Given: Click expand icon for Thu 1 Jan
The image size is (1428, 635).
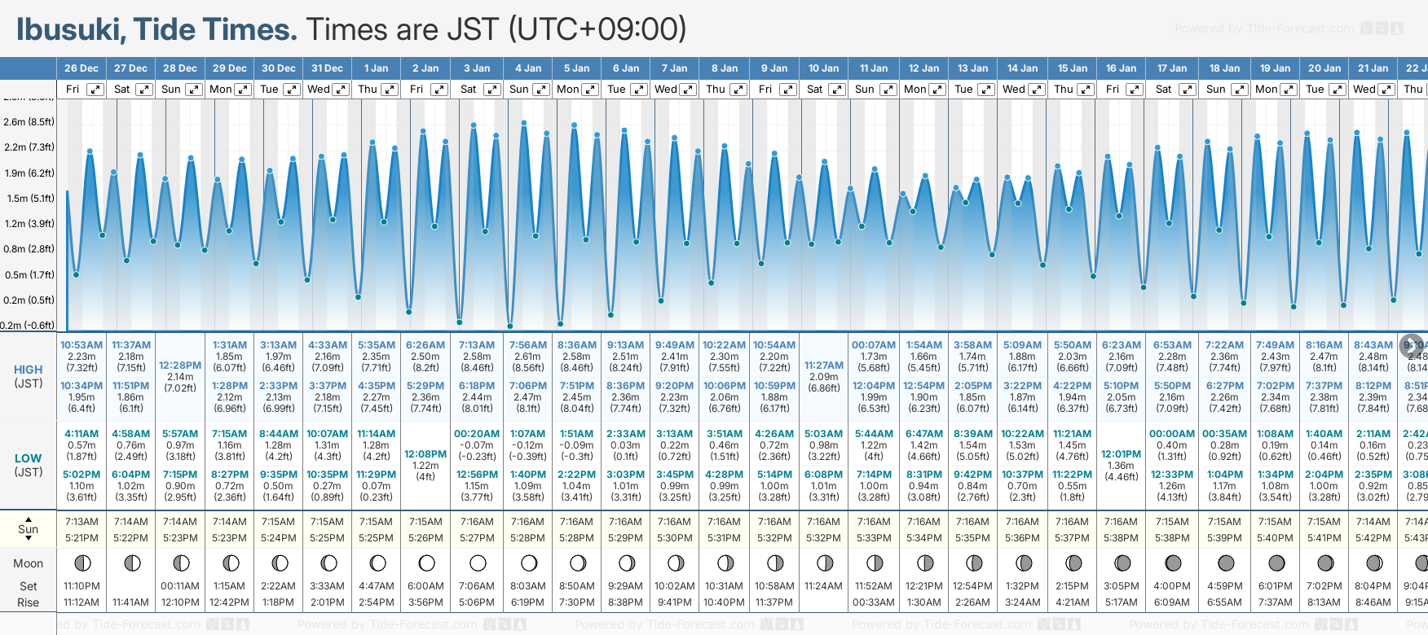Looking at the screenshot, I should pos(390,90).
